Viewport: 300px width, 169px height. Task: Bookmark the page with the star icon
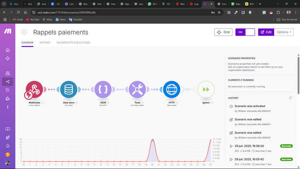219,12
